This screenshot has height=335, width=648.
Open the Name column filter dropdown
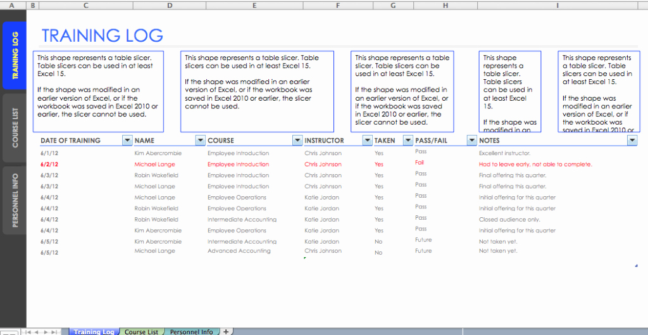coord(200,141)
